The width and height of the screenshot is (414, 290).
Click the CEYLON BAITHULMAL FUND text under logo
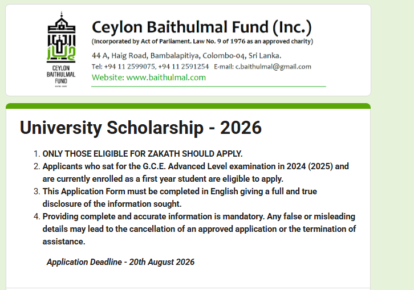click(61, 75)
